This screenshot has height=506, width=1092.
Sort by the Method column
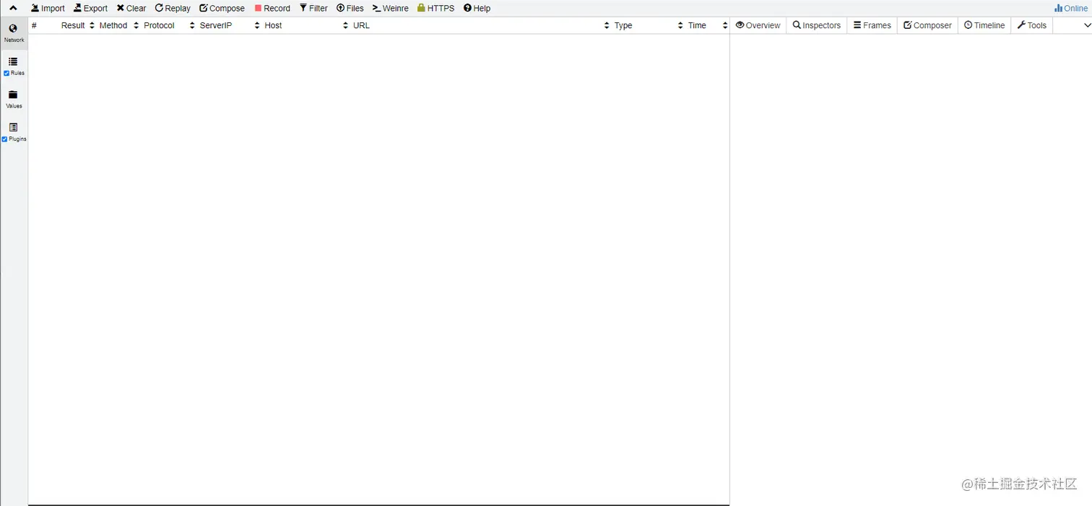click(x=119, y=25)
